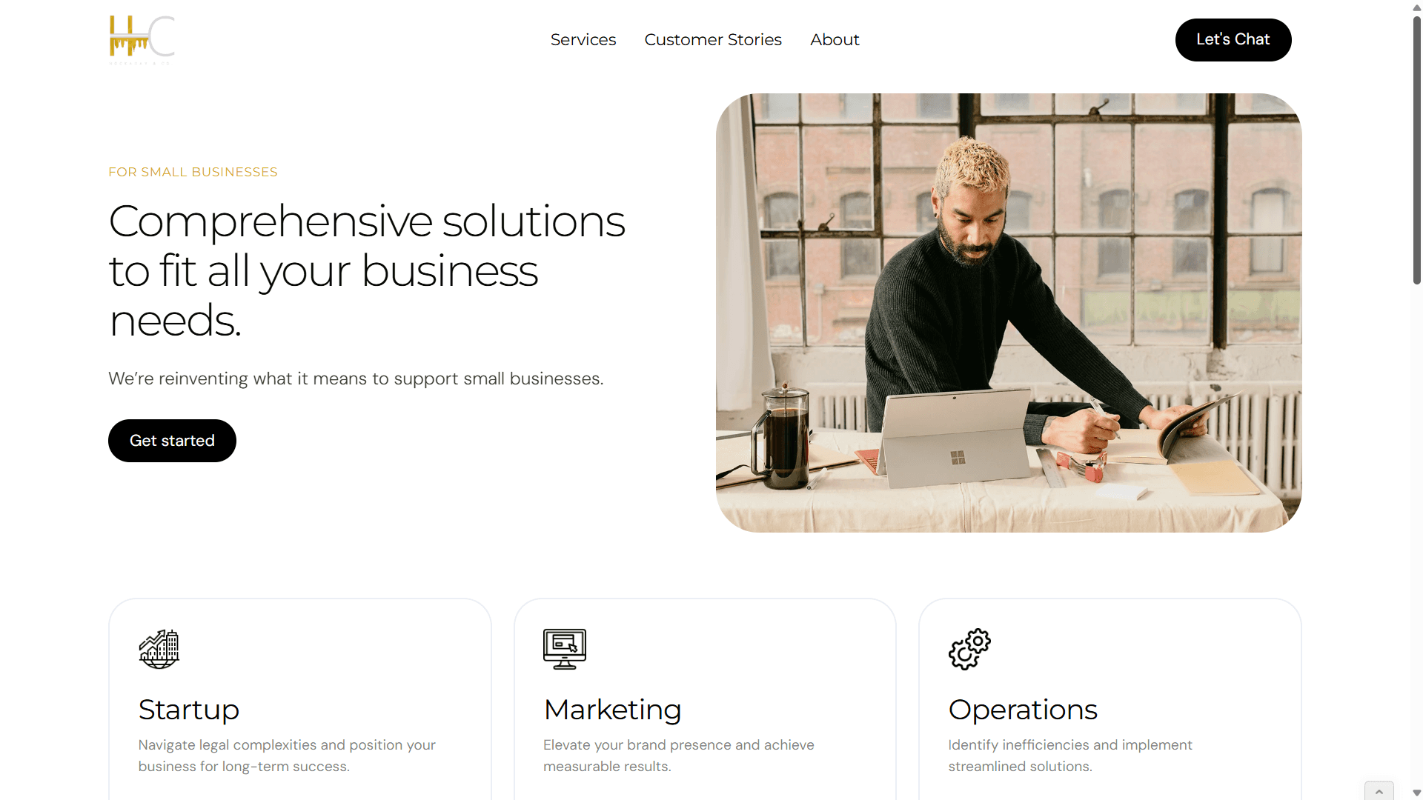
Task: Click the scroll-to-top chevron button
Action: 1379,791
